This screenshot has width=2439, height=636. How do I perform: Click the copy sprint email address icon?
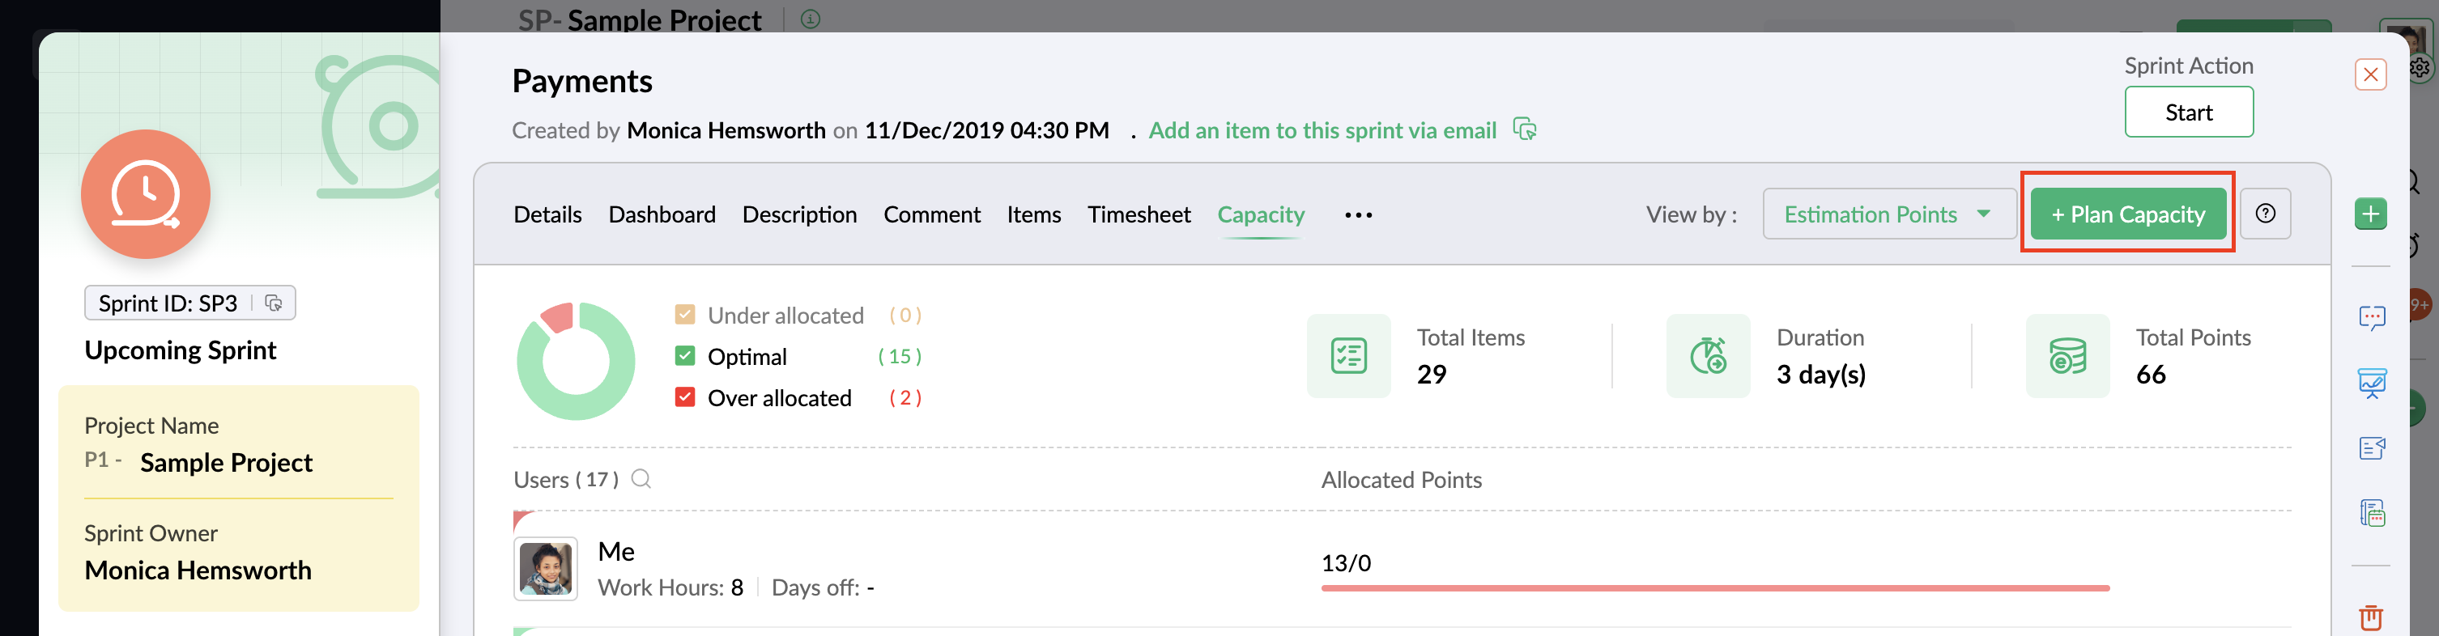pyautogui.click(x=1524, y=129)
